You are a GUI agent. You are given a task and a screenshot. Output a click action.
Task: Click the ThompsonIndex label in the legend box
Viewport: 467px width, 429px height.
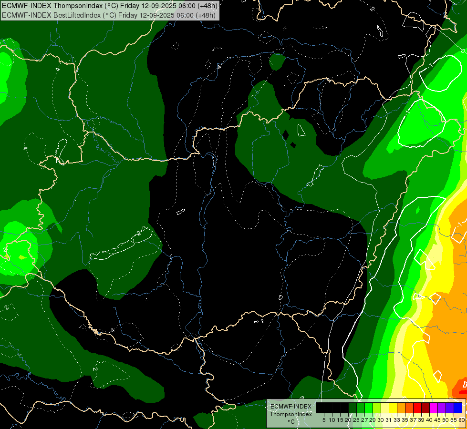click(x=291, y=414)
